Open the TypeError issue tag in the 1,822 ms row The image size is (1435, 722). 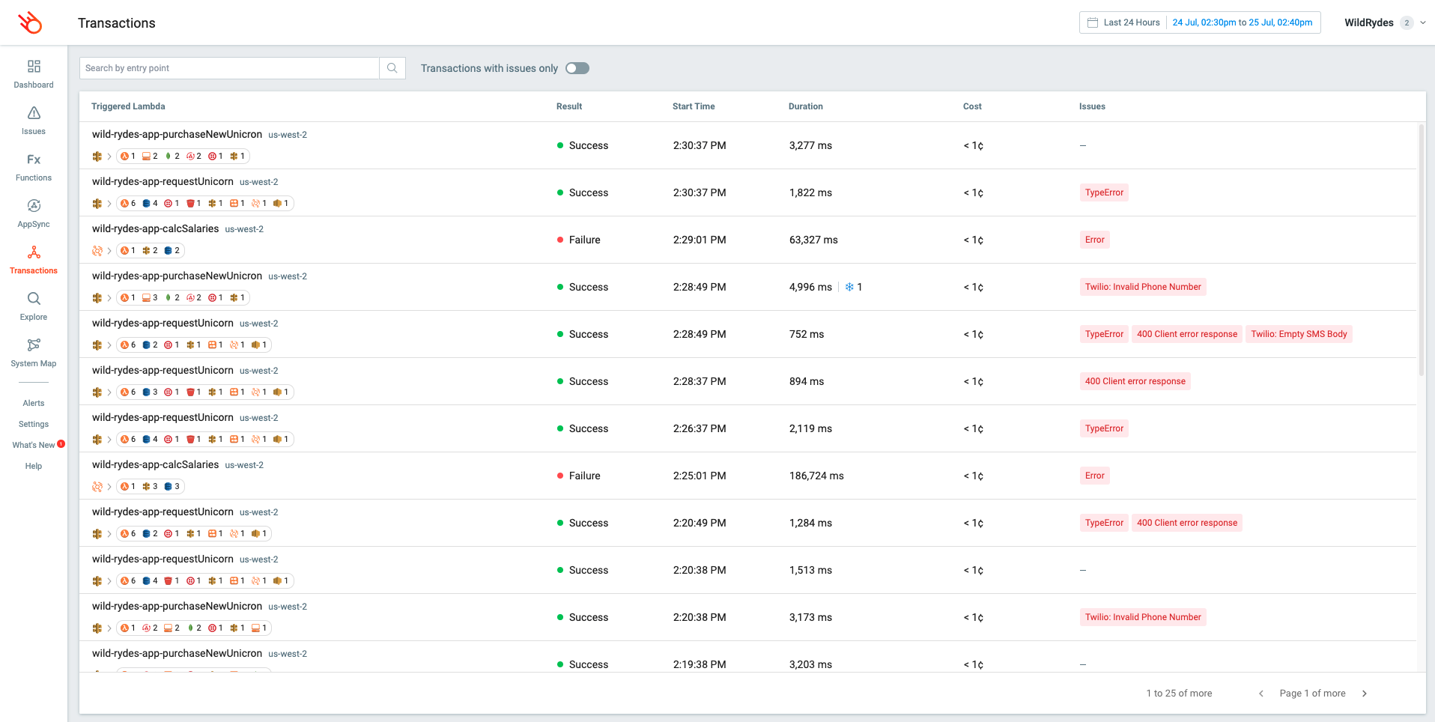(x=1104, y=192)
